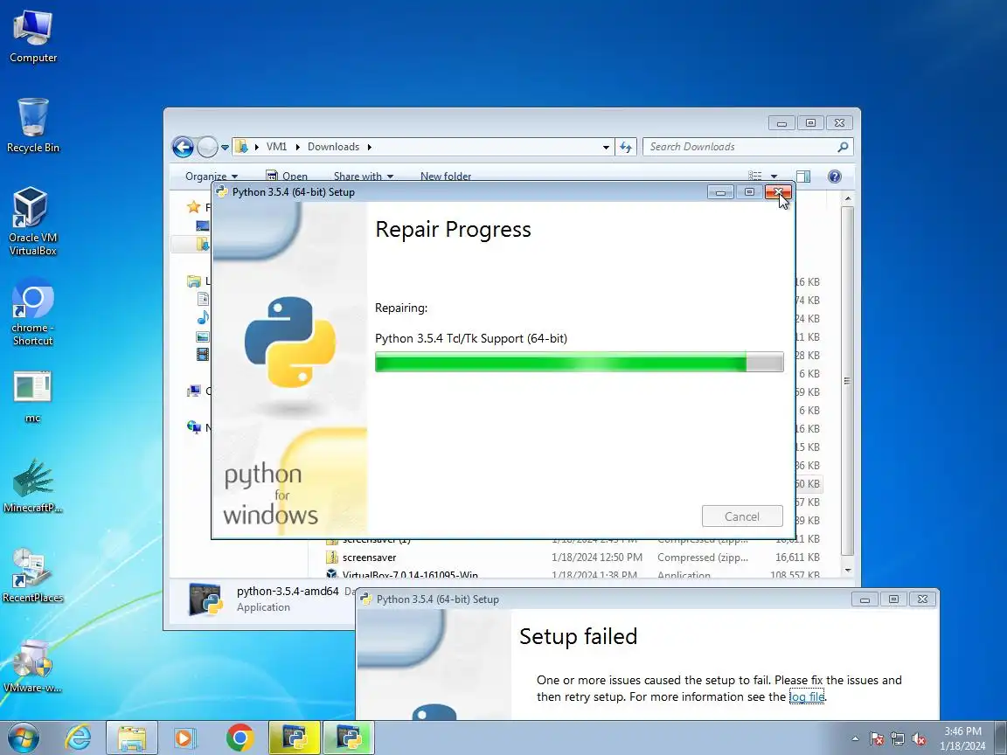Open the Windows Explorer taskbar button
Image resolution: width=1007 pixels, height=755 pixels.
132,738
